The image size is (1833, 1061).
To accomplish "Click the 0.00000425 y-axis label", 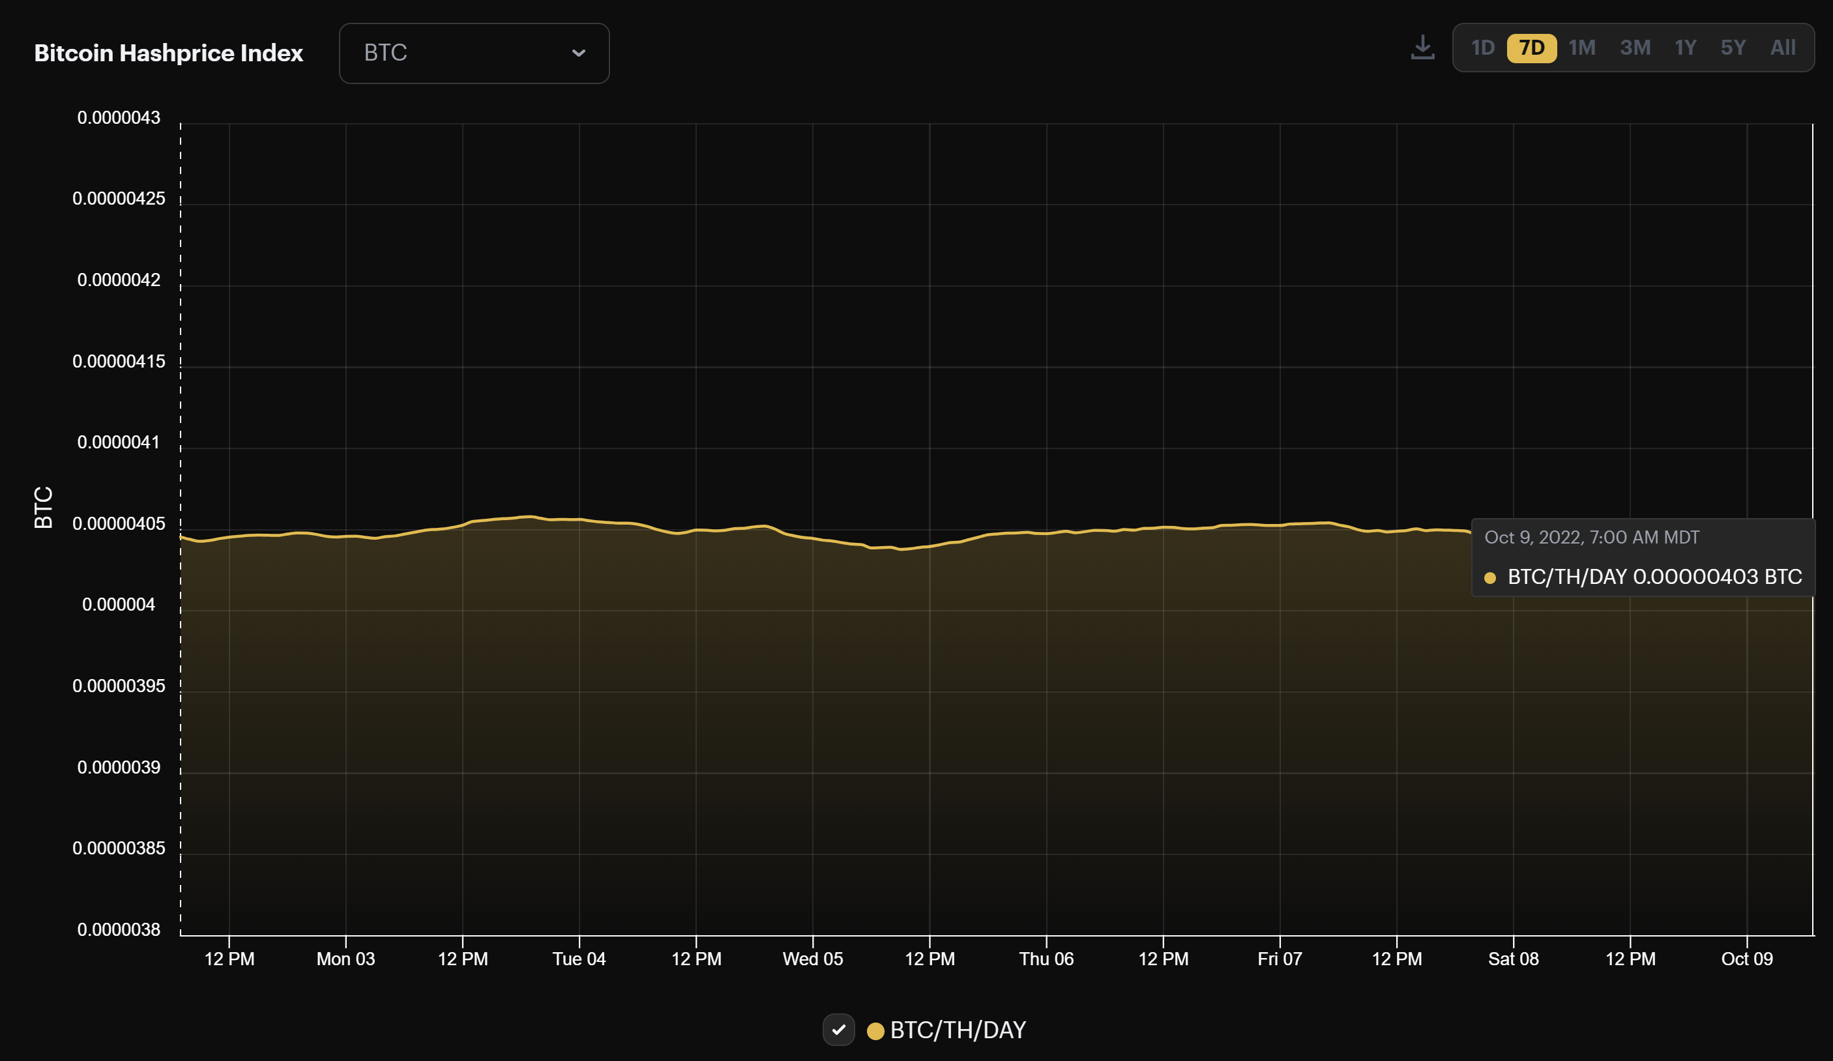I will [119, 199].
